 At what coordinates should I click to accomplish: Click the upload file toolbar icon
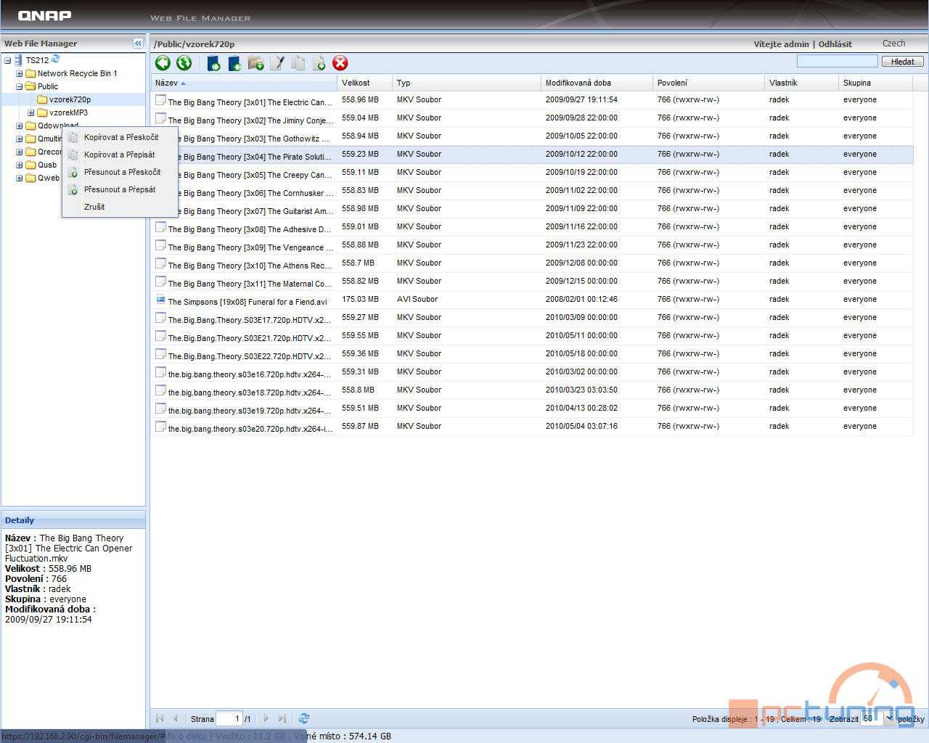[x=213, y=63]
